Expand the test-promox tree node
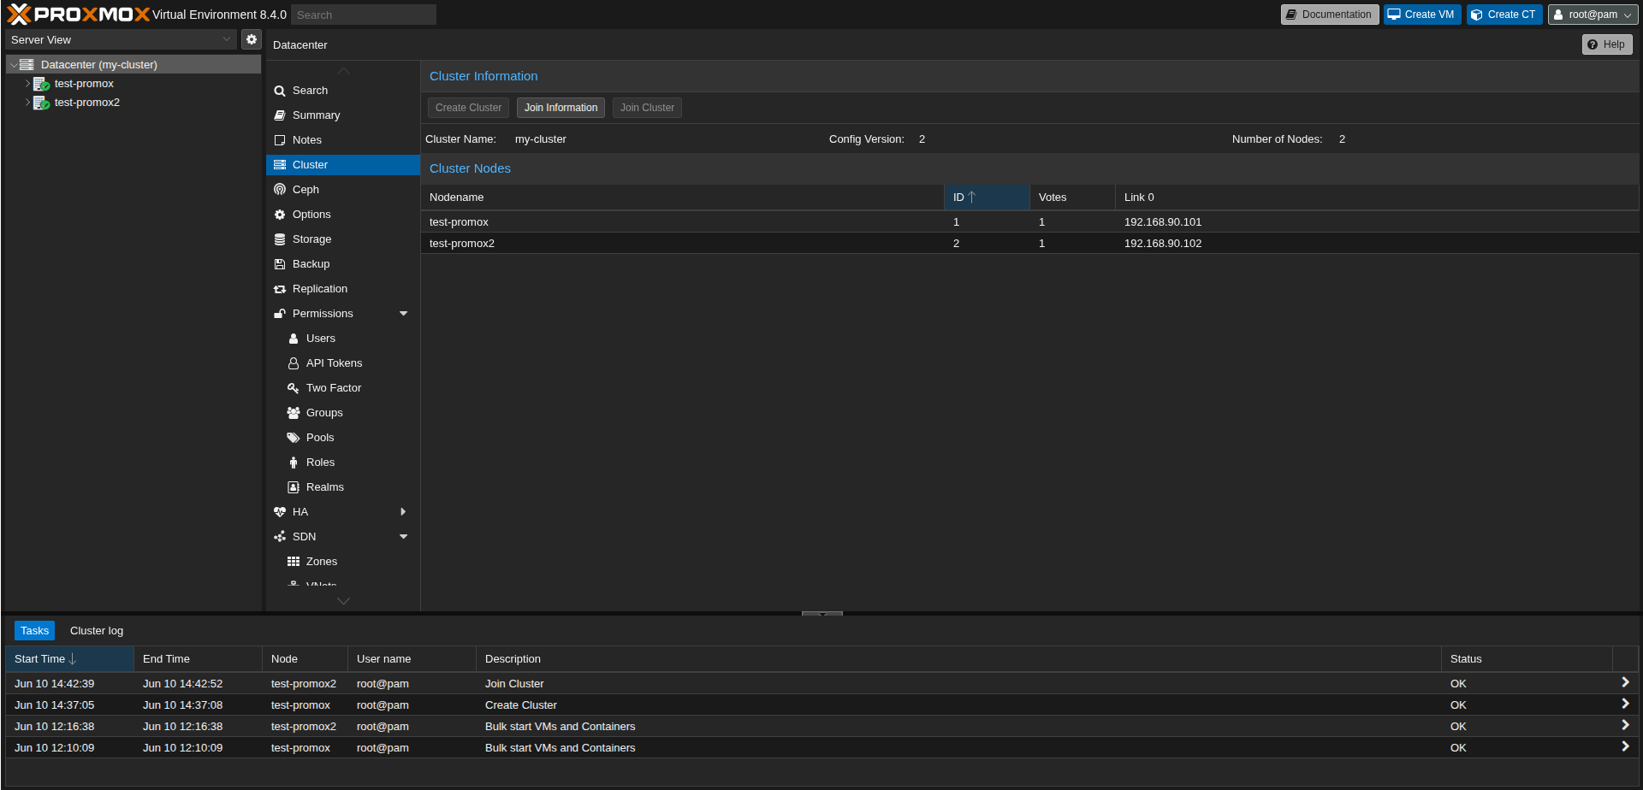 click(x=27, y=84)
